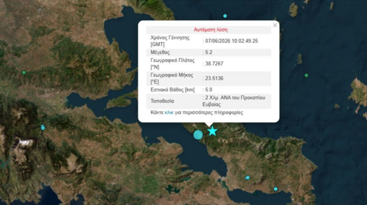Select the cyan marker pair in southern Evia
Image resolution: width=367 pixels, height=205 pixels.
click(247, 178)
